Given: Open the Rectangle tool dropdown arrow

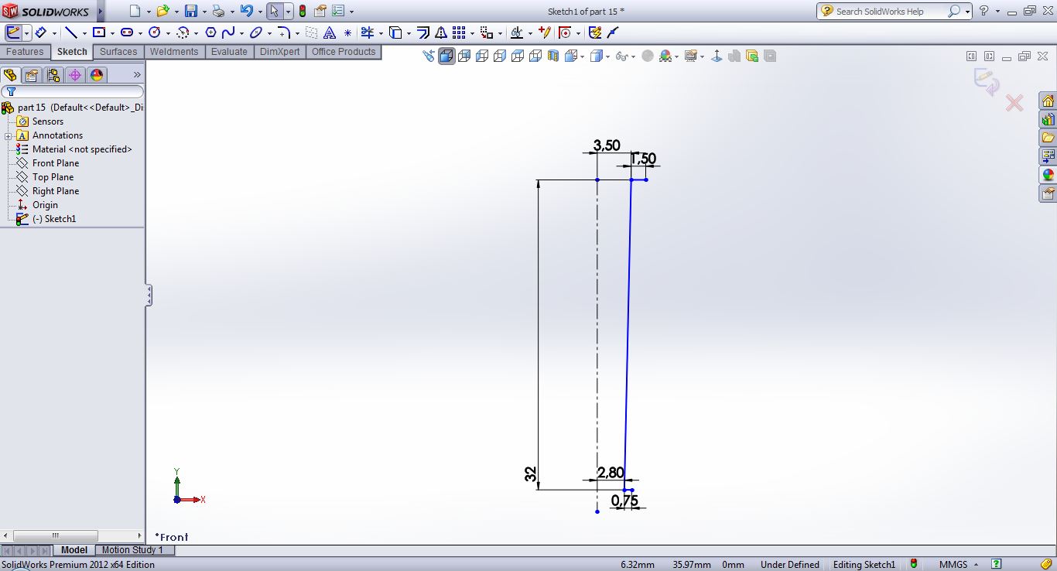Looking at the screenshot, I should (112, 33).
